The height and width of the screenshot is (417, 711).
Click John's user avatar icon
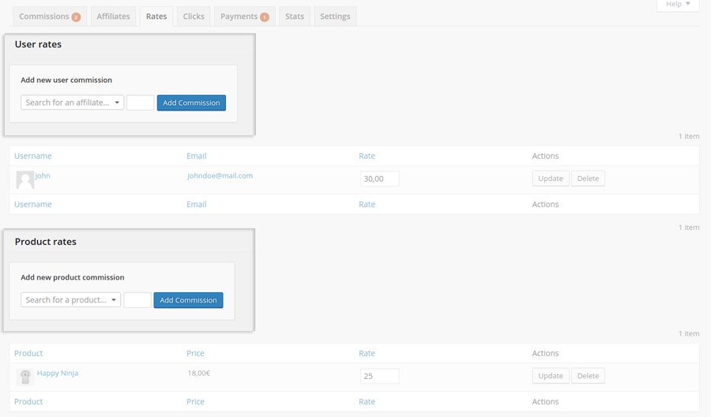tap(24, 179)
